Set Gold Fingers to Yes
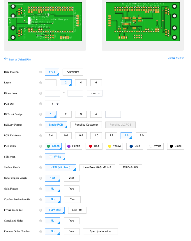The height and width of the screenshot is (241, 191). (x=72, y=189)
